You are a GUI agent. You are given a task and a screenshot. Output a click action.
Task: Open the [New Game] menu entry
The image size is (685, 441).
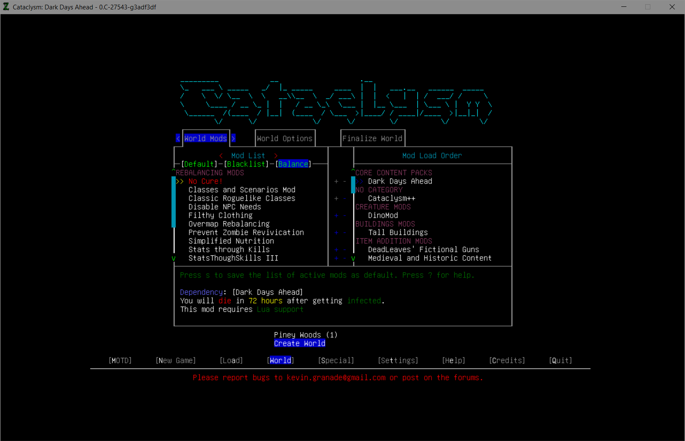[x=176, y=361]
